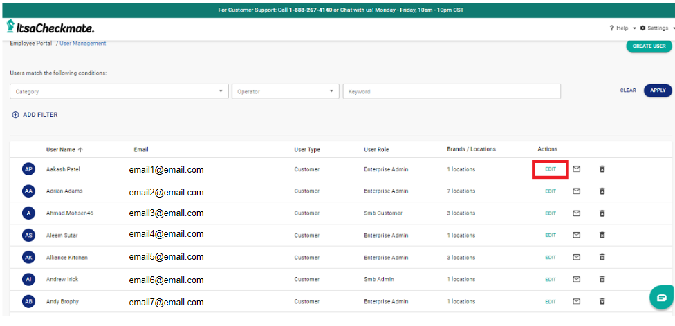The height and width of the screenshot is (326, 675).
Task: Expand the Operator dropdown
Action: click(x=285, y=91)
